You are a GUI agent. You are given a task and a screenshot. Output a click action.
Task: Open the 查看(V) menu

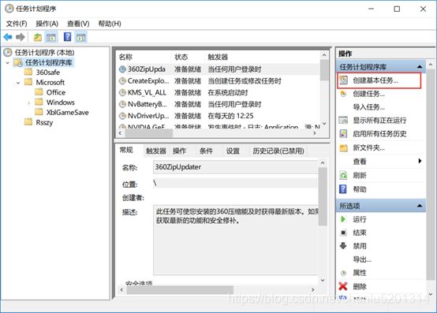(x=78, y=24)
